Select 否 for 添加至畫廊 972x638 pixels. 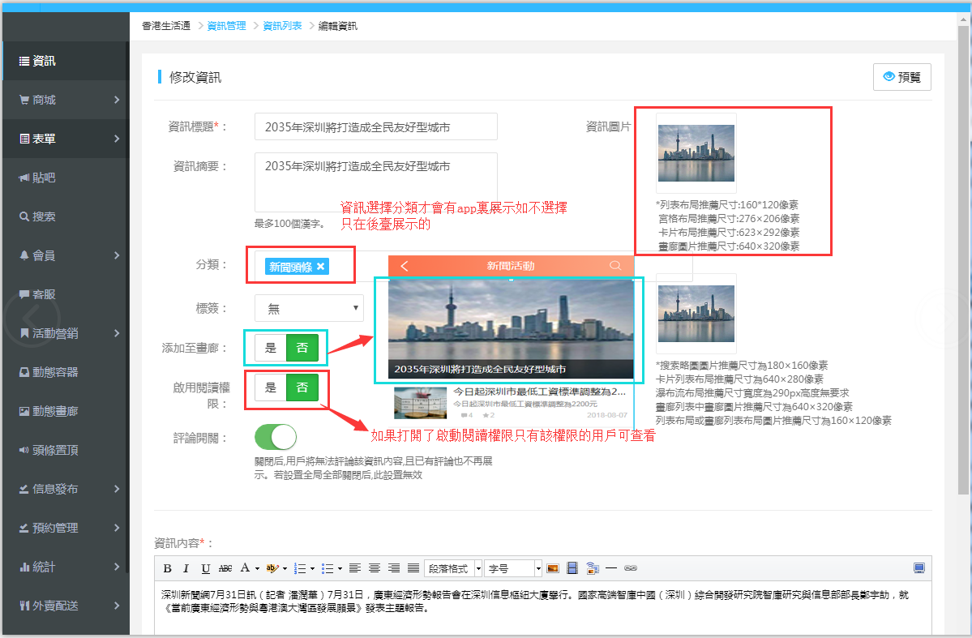click(302, 348)
